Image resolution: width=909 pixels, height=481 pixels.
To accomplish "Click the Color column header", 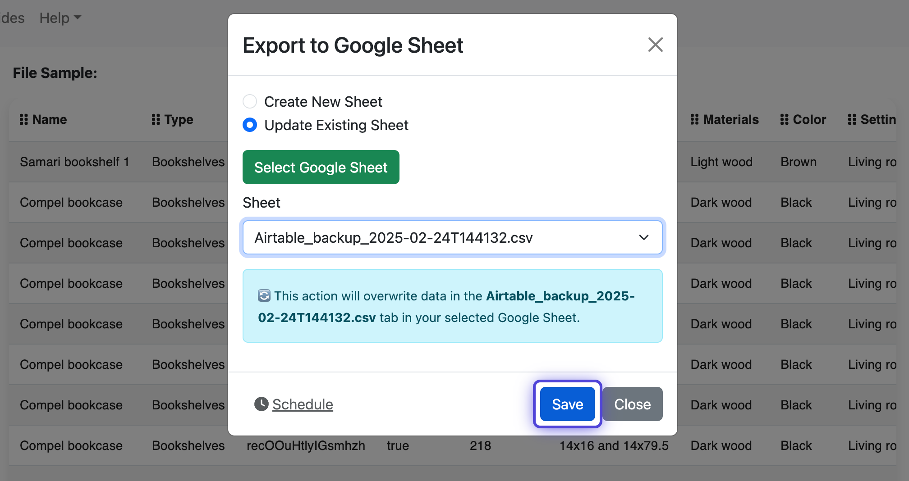I will [809, 119].
